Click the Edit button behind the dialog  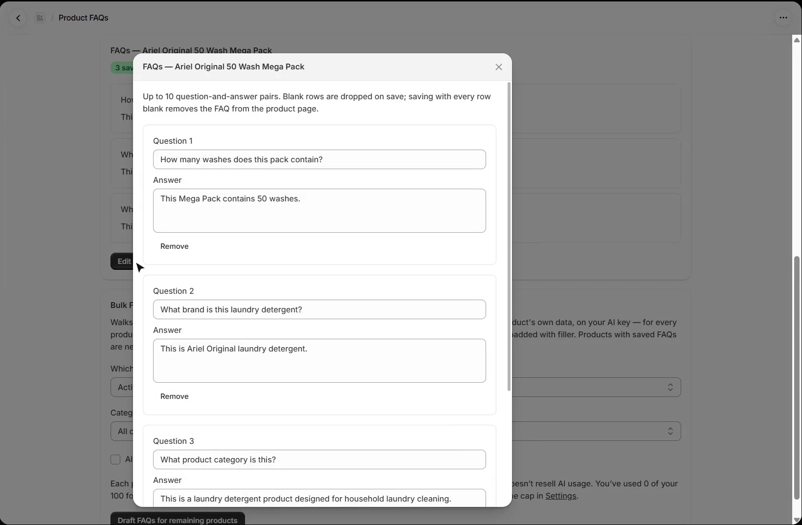[x=122, y=262]
